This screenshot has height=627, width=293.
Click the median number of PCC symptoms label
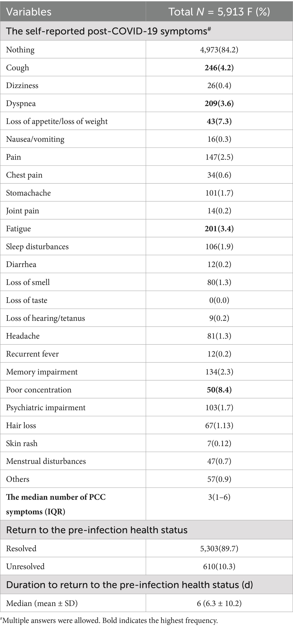coord(56,504)
